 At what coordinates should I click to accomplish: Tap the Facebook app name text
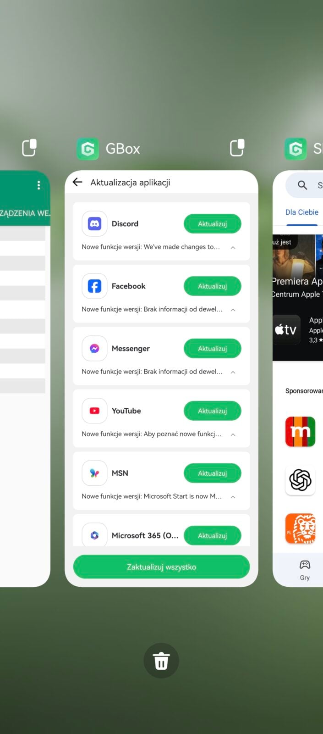tap(128, 286)
